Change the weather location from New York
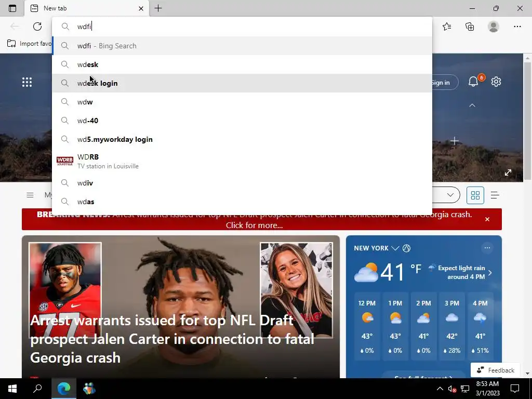This screenshot has width=532, height=399. (376, 248)
